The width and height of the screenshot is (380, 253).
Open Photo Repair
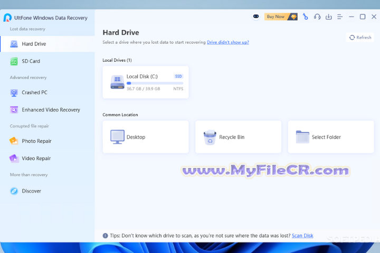pyautogui.click(x=47, y=141)
